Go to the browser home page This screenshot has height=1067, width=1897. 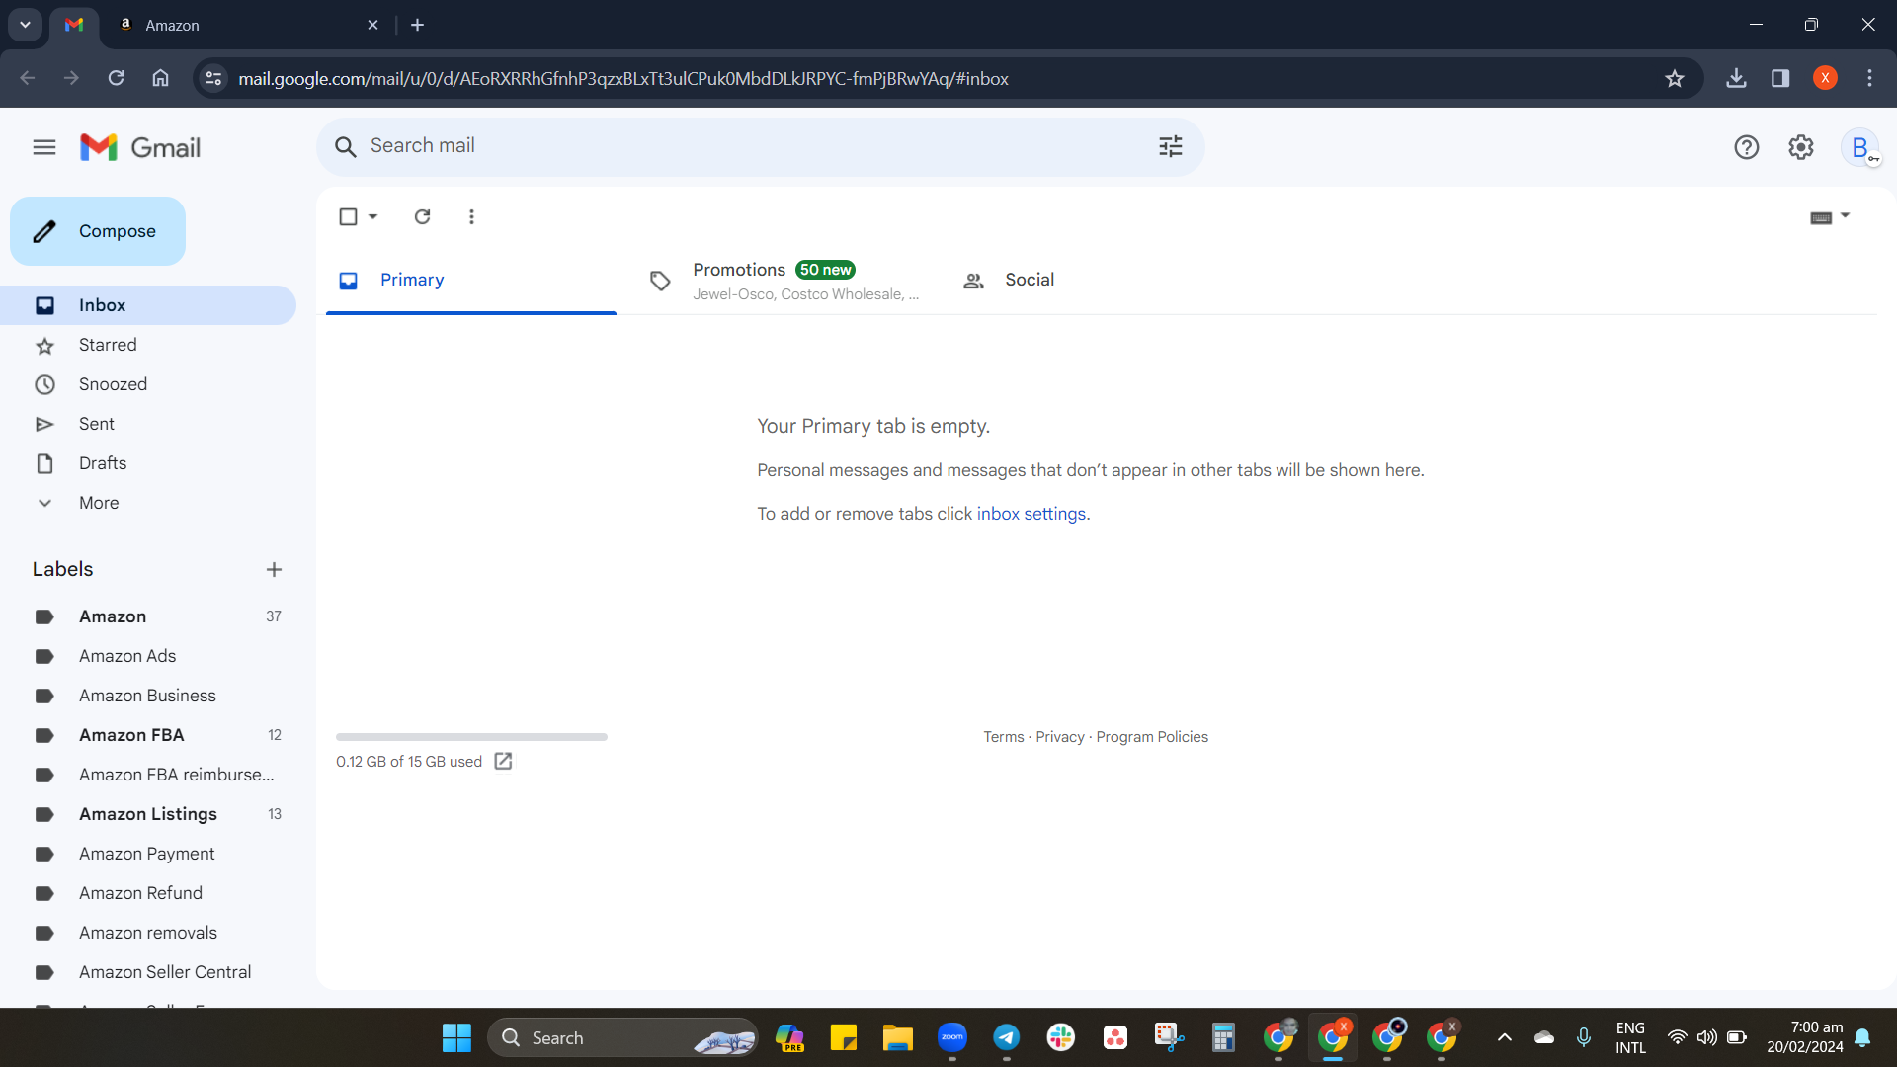(x=160, y=78)
